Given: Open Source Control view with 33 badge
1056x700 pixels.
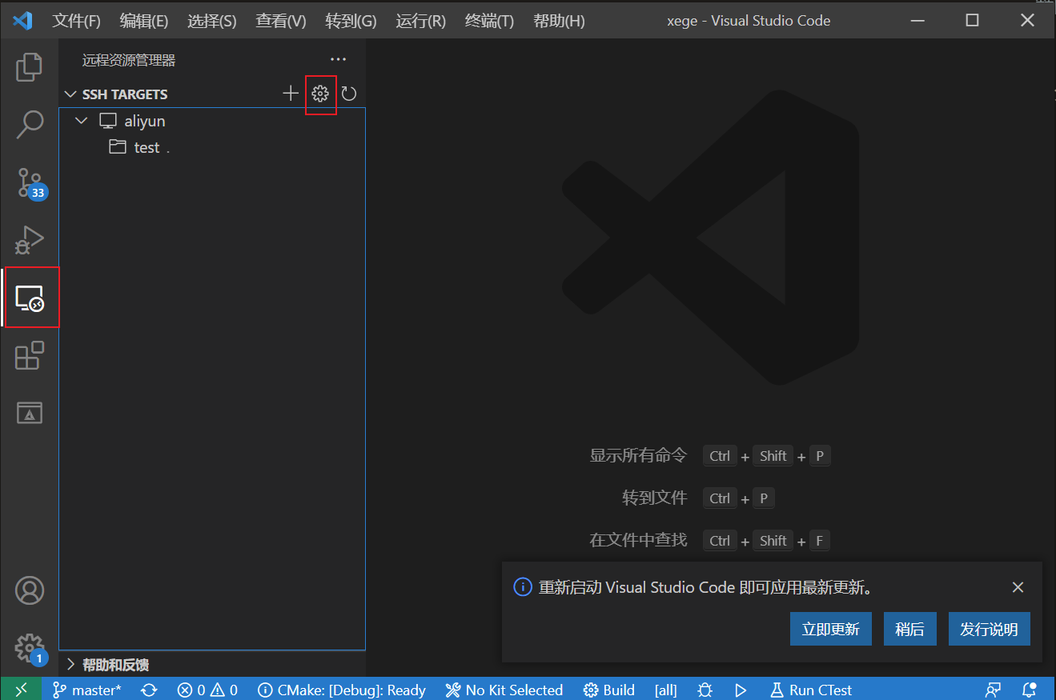Looking at the screenshot, I should [30, 183].
